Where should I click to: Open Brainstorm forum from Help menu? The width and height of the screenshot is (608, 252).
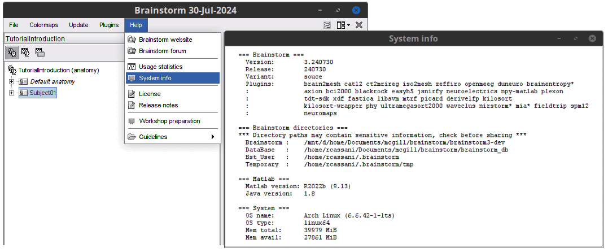(163, 51)
